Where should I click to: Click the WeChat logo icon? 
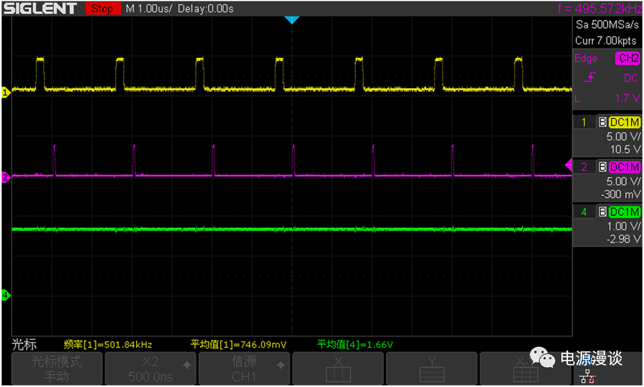pyautogui.click(x=546, y=359)
